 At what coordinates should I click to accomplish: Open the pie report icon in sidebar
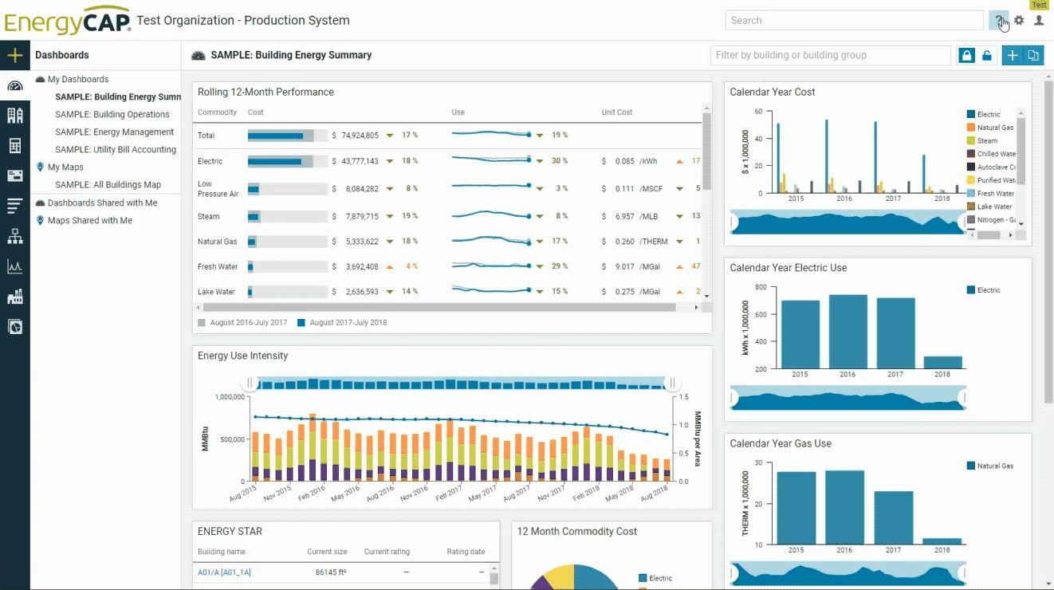pyautogui.click(x=14, y=327)
